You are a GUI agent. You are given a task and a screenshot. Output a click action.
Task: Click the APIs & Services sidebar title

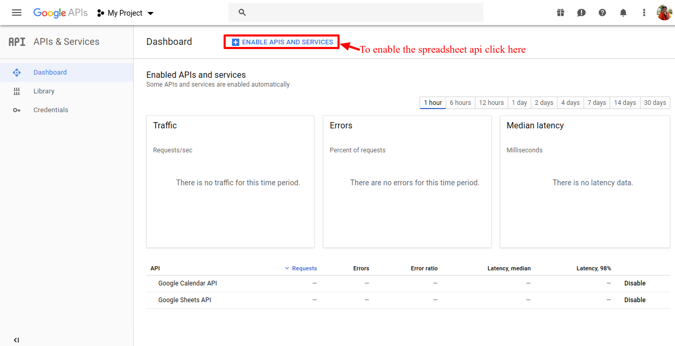coord(66,42)
